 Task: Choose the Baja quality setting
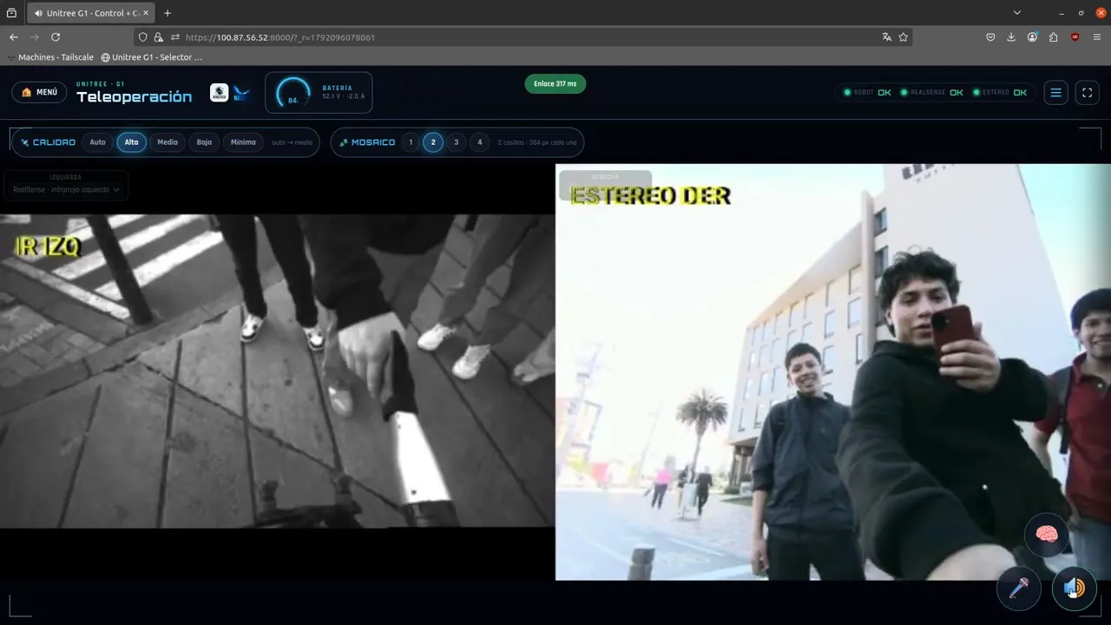coord(204,142)
